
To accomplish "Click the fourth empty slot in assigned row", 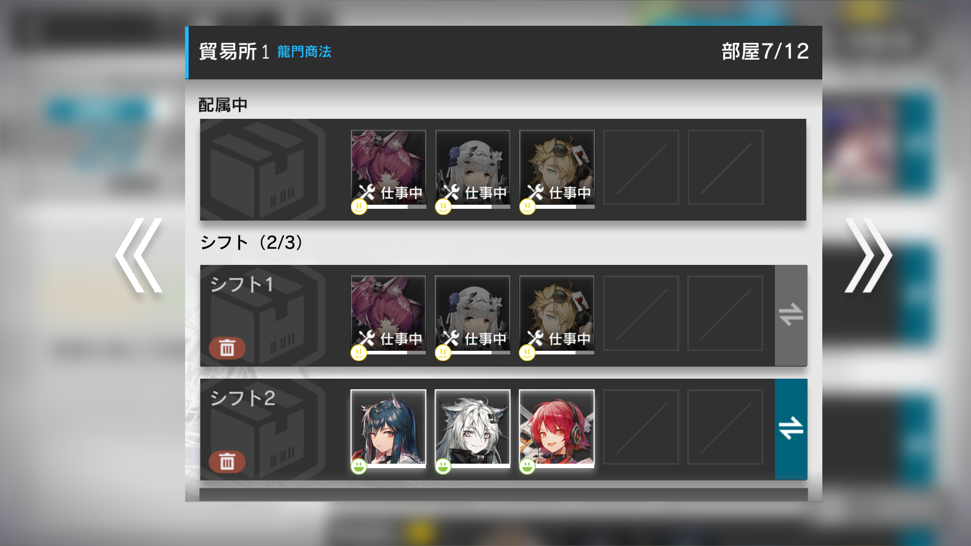I will [x=641, y=167].
